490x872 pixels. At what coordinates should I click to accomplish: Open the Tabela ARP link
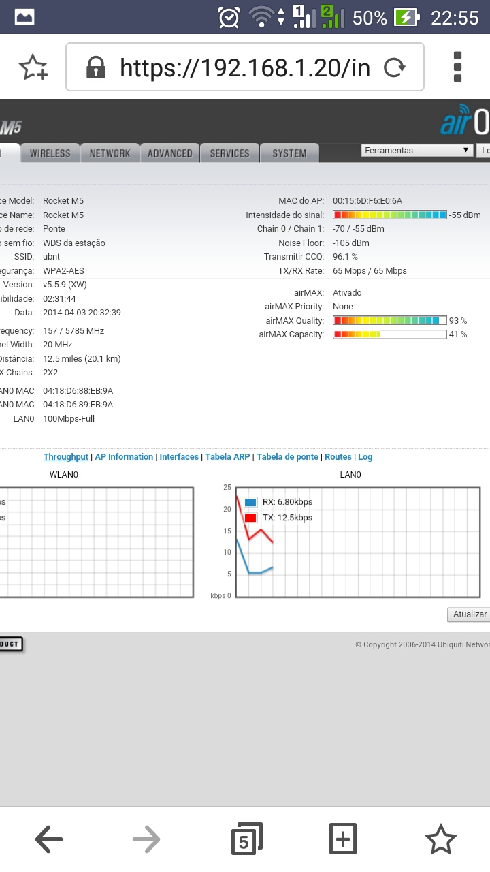point(228,457)
